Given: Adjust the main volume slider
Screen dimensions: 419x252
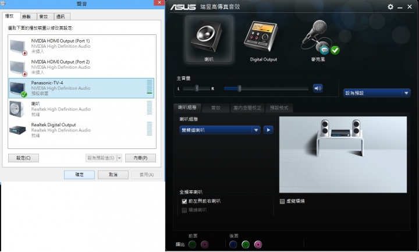Looking at the screenshot, I should (239, 88).
